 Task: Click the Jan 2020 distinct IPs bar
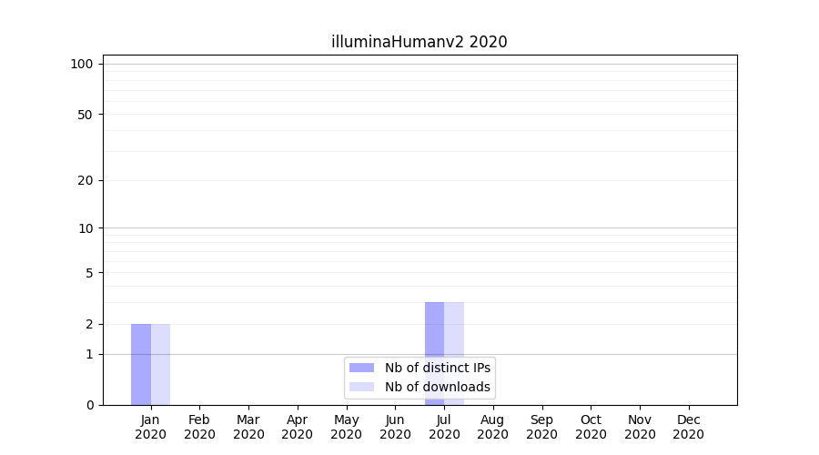click(x=141, y=364)
